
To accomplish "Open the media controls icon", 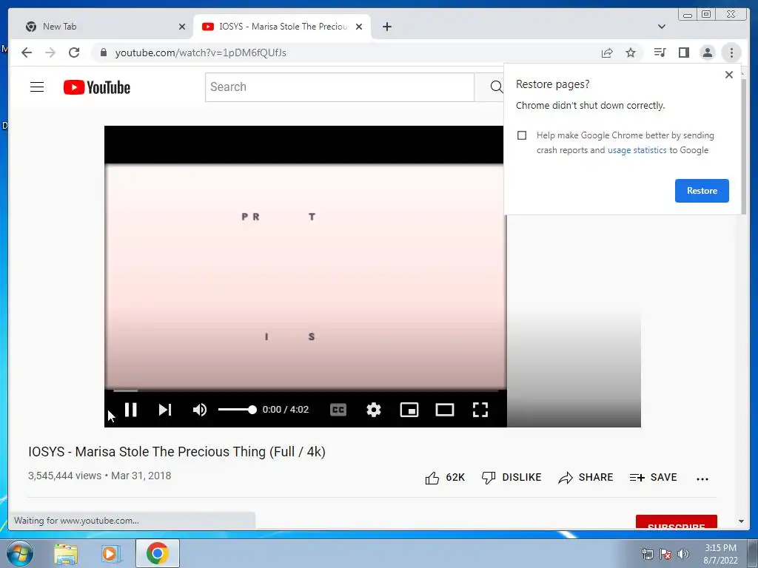I will tap(660, 53).
